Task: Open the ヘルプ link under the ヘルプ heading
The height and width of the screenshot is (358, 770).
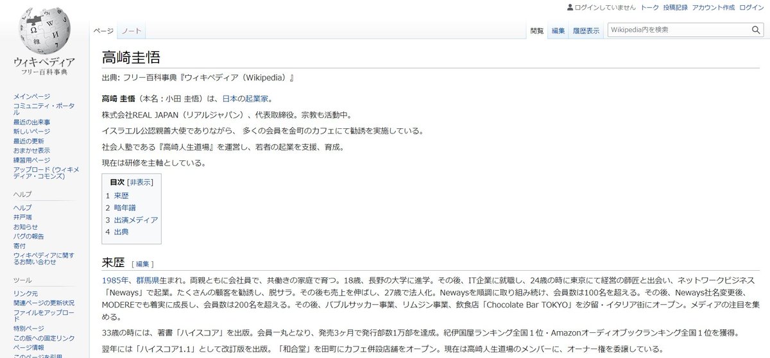Action: (x=22, y=208)
